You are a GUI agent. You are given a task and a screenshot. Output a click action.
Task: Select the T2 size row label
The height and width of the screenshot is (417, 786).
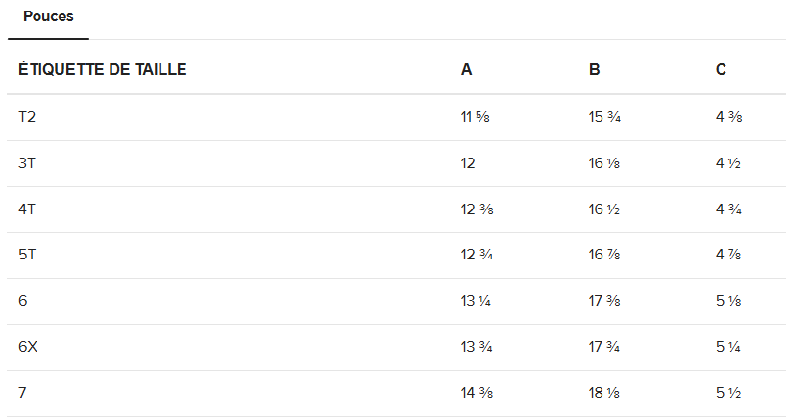click(x=27, y=117)
